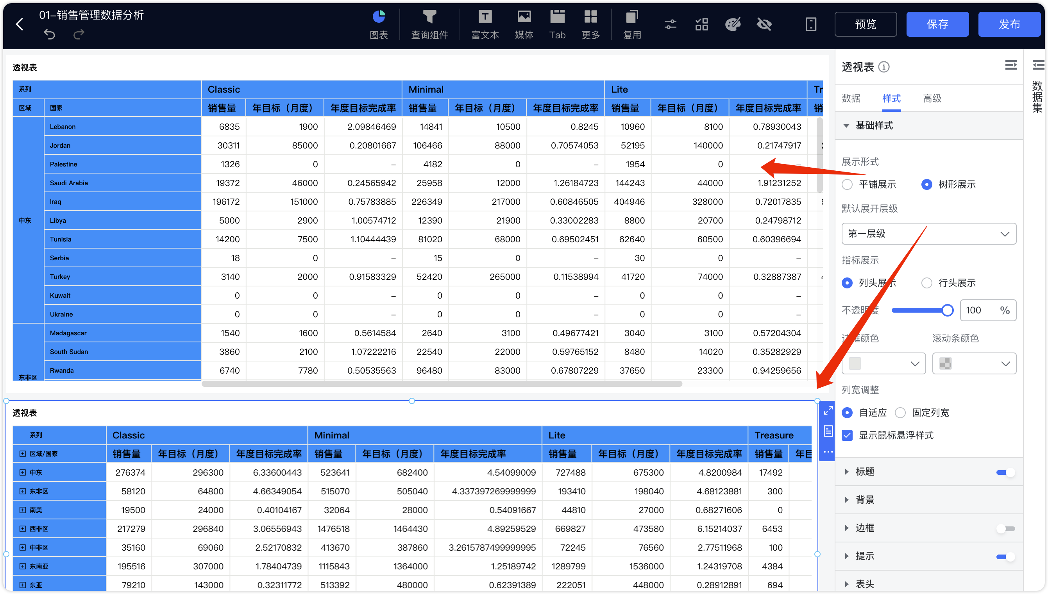Screen dimensions: 1048x594
Task: Click the Minimal column header in top table
Action: tap(503, 89)
